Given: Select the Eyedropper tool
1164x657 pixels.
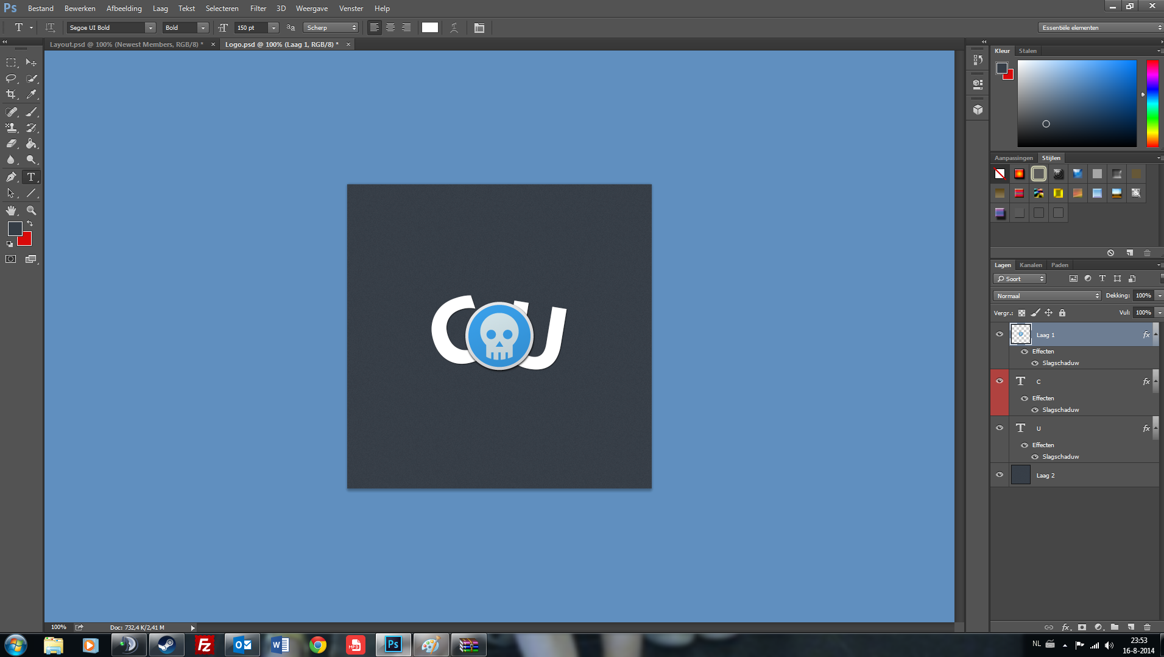Looking at the screenshot, I should [x=31, y=94].
